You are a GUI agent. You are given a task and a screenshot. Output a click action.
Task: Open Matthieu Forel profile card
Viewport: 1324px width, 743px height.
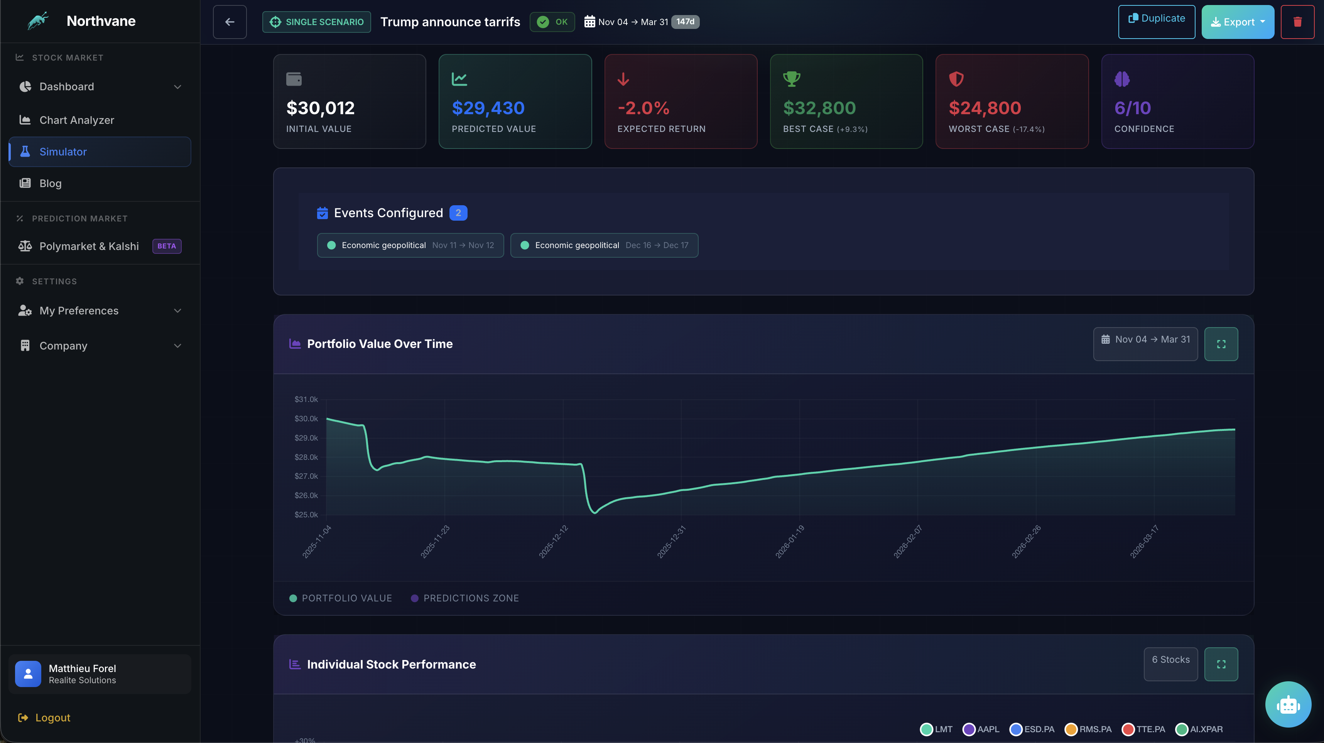point(100,674)
